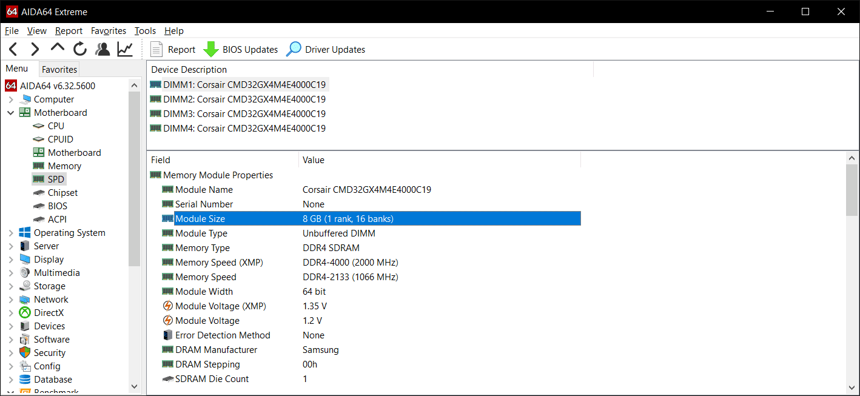The width and height of the screenshot is (860, 396).
Task: Expand the Display tree node
Action: pos(11,260)
